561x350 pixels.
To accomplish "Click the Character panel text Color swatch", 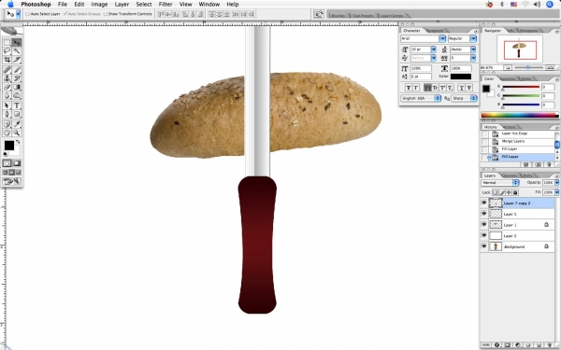I will tap(461, 77).
